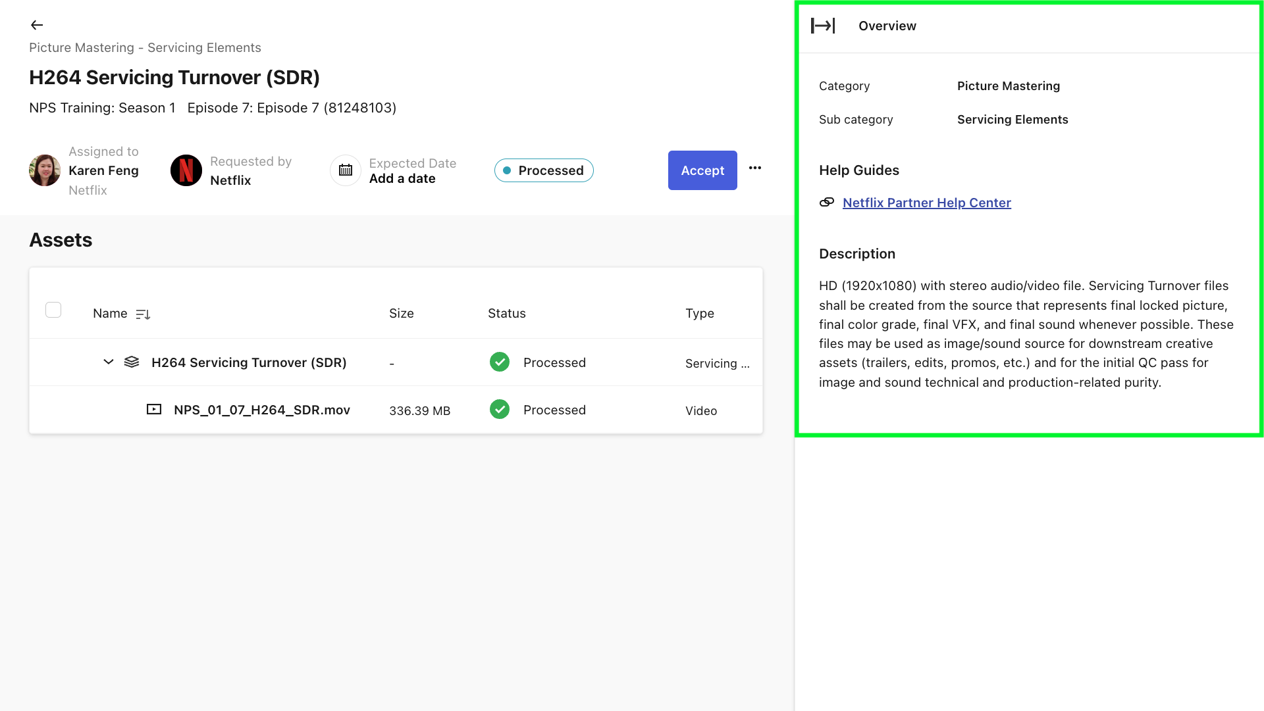Tick the select-all assets checkbox
1264x711 pixels.
[x=53, y=310]
